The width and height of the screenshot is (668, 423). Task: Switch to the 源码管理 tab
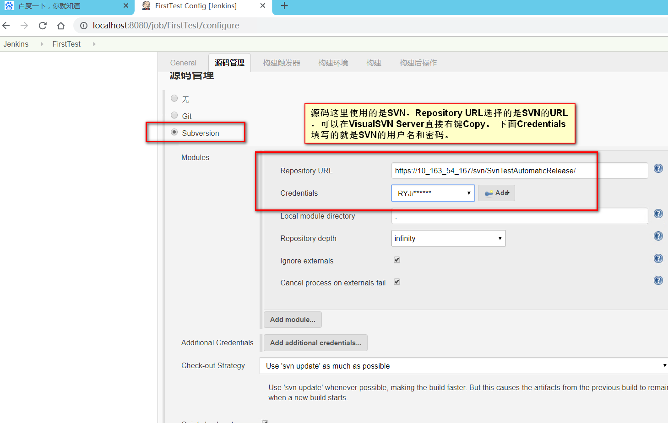[x=229, y=63]
